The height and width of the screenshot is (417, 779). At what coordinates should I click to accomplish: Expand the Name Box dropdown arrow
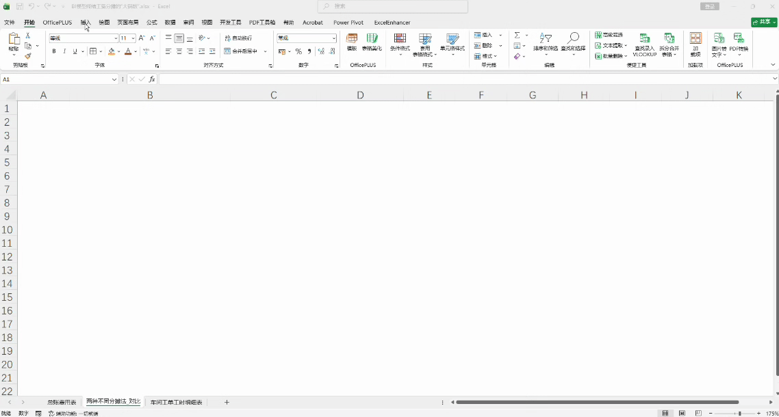tap(114, 79)
